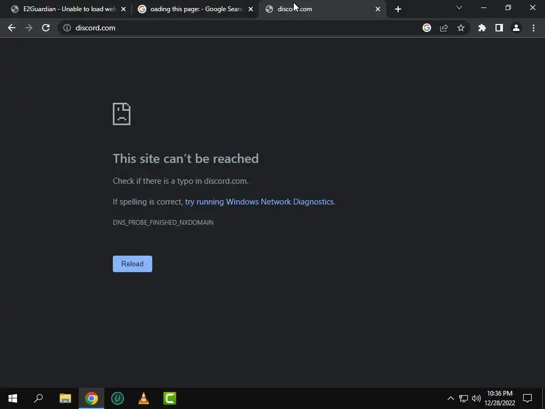The height and width of the screenshot is (409, 545).
Task: Open the Extensions puzzle icon
Action: (482, 28)
